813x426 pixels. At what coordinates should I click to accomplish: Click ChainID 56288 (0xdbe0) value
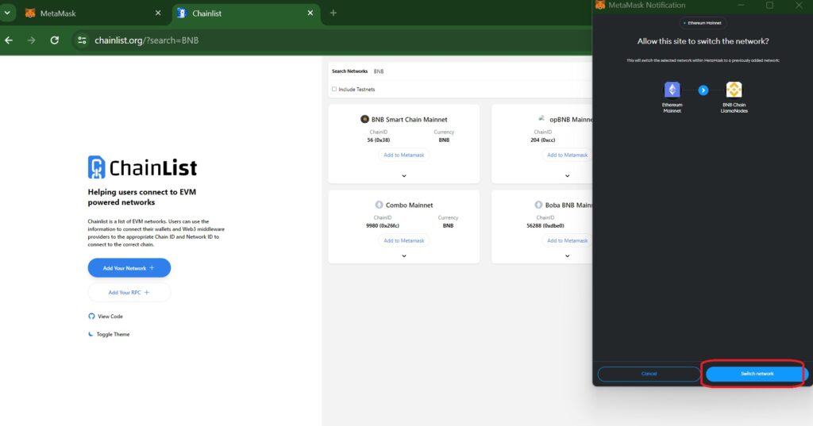tap(545, 225)
